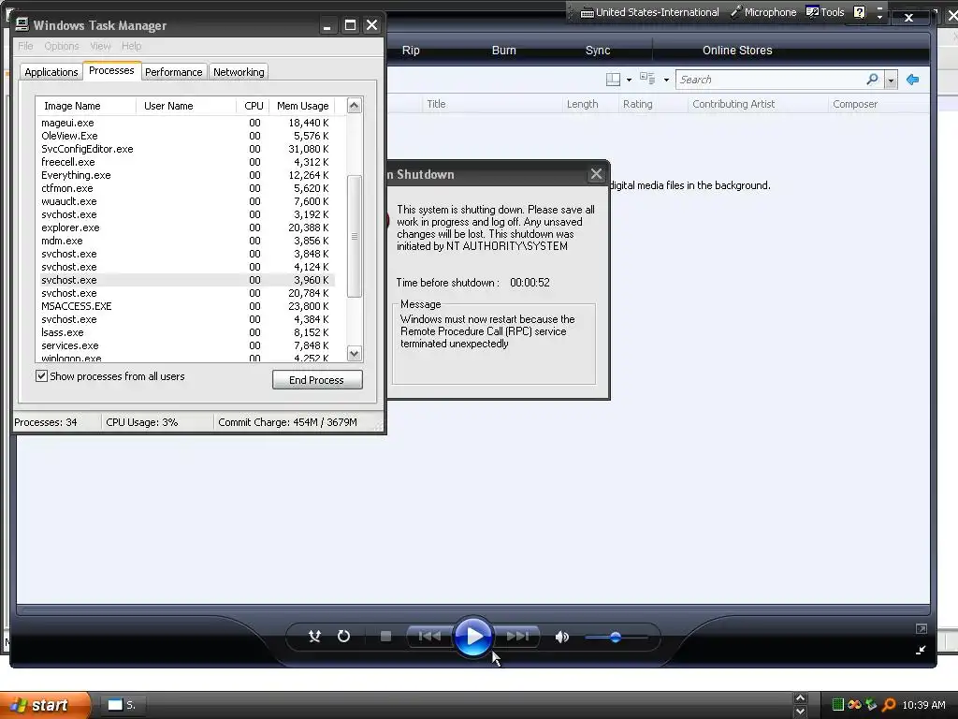Screen dimensions: 958x719
Task: Select the lsass.exe process row
Action: pyautogui.click(x=185, y=332)
